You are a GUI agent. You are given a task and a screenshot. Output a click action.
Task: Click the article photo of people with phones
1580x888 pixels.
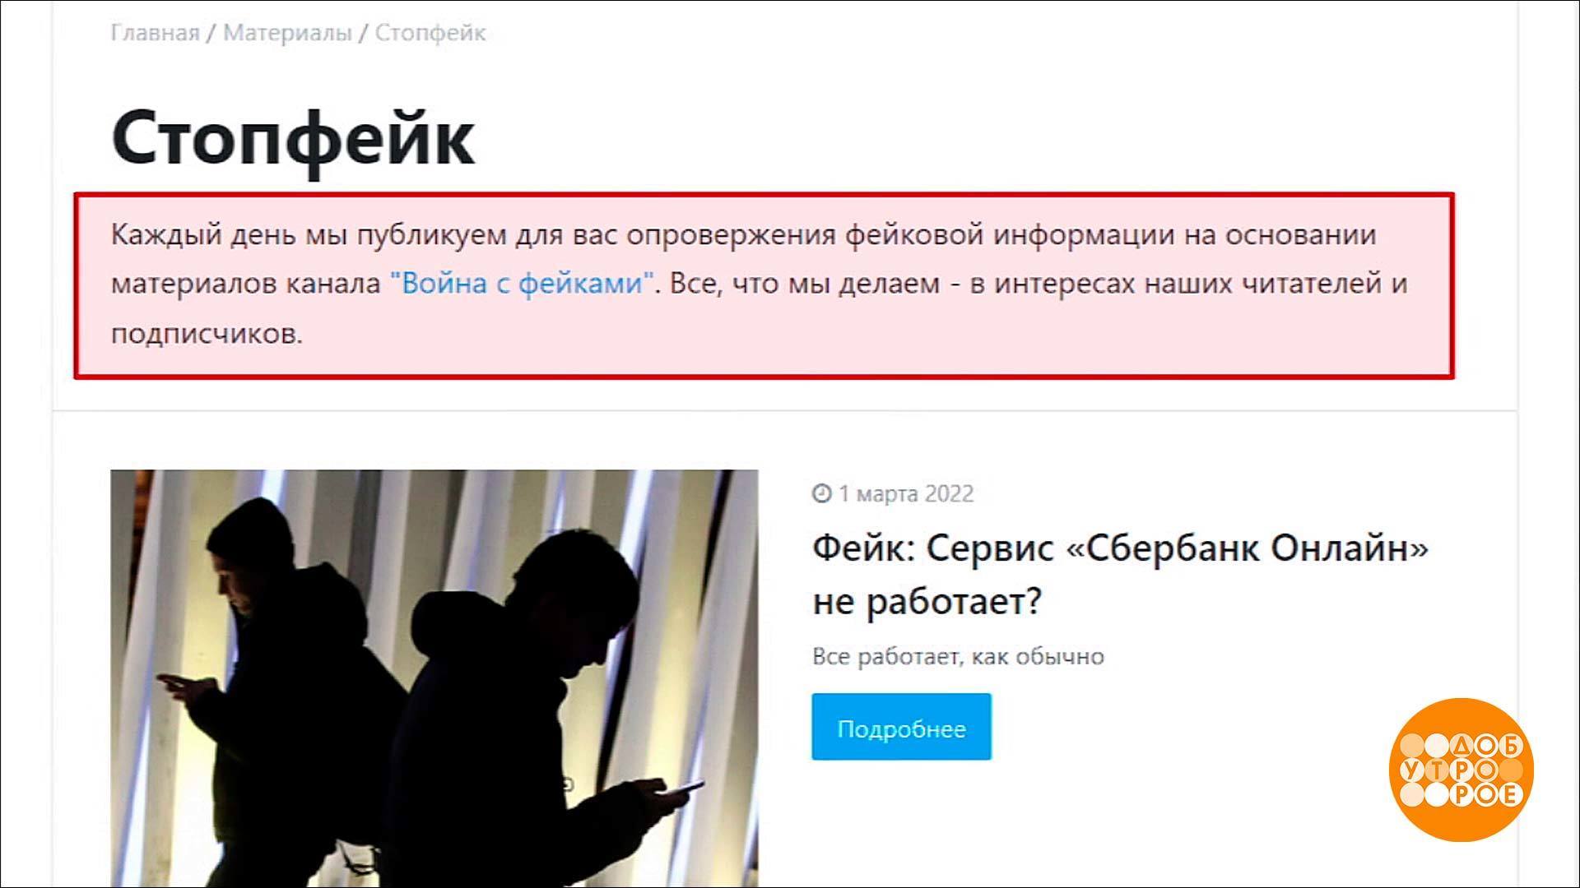pos(434,678)
